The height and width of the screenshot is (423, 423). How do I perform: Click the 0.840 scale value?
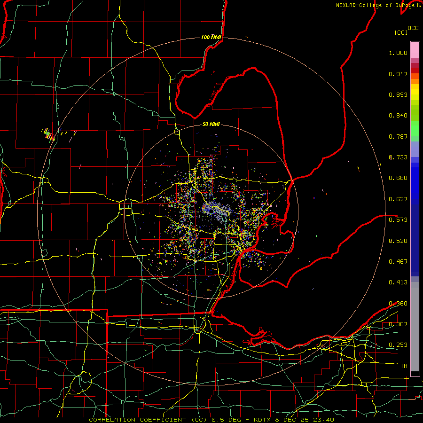[x=398, y=116]
